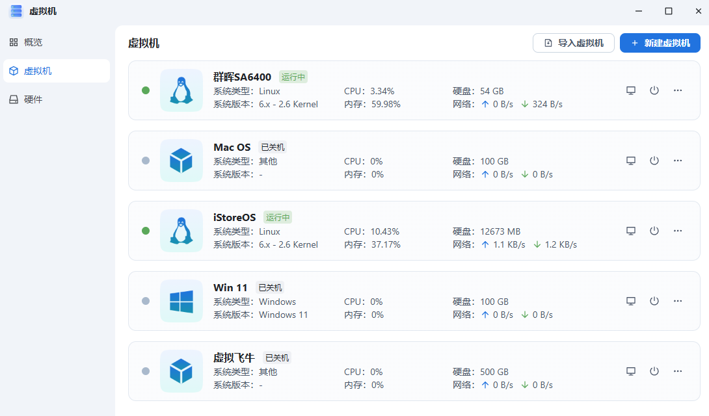Power on the Mac OS VM
The image size is (709, 416).
[654, 161]
